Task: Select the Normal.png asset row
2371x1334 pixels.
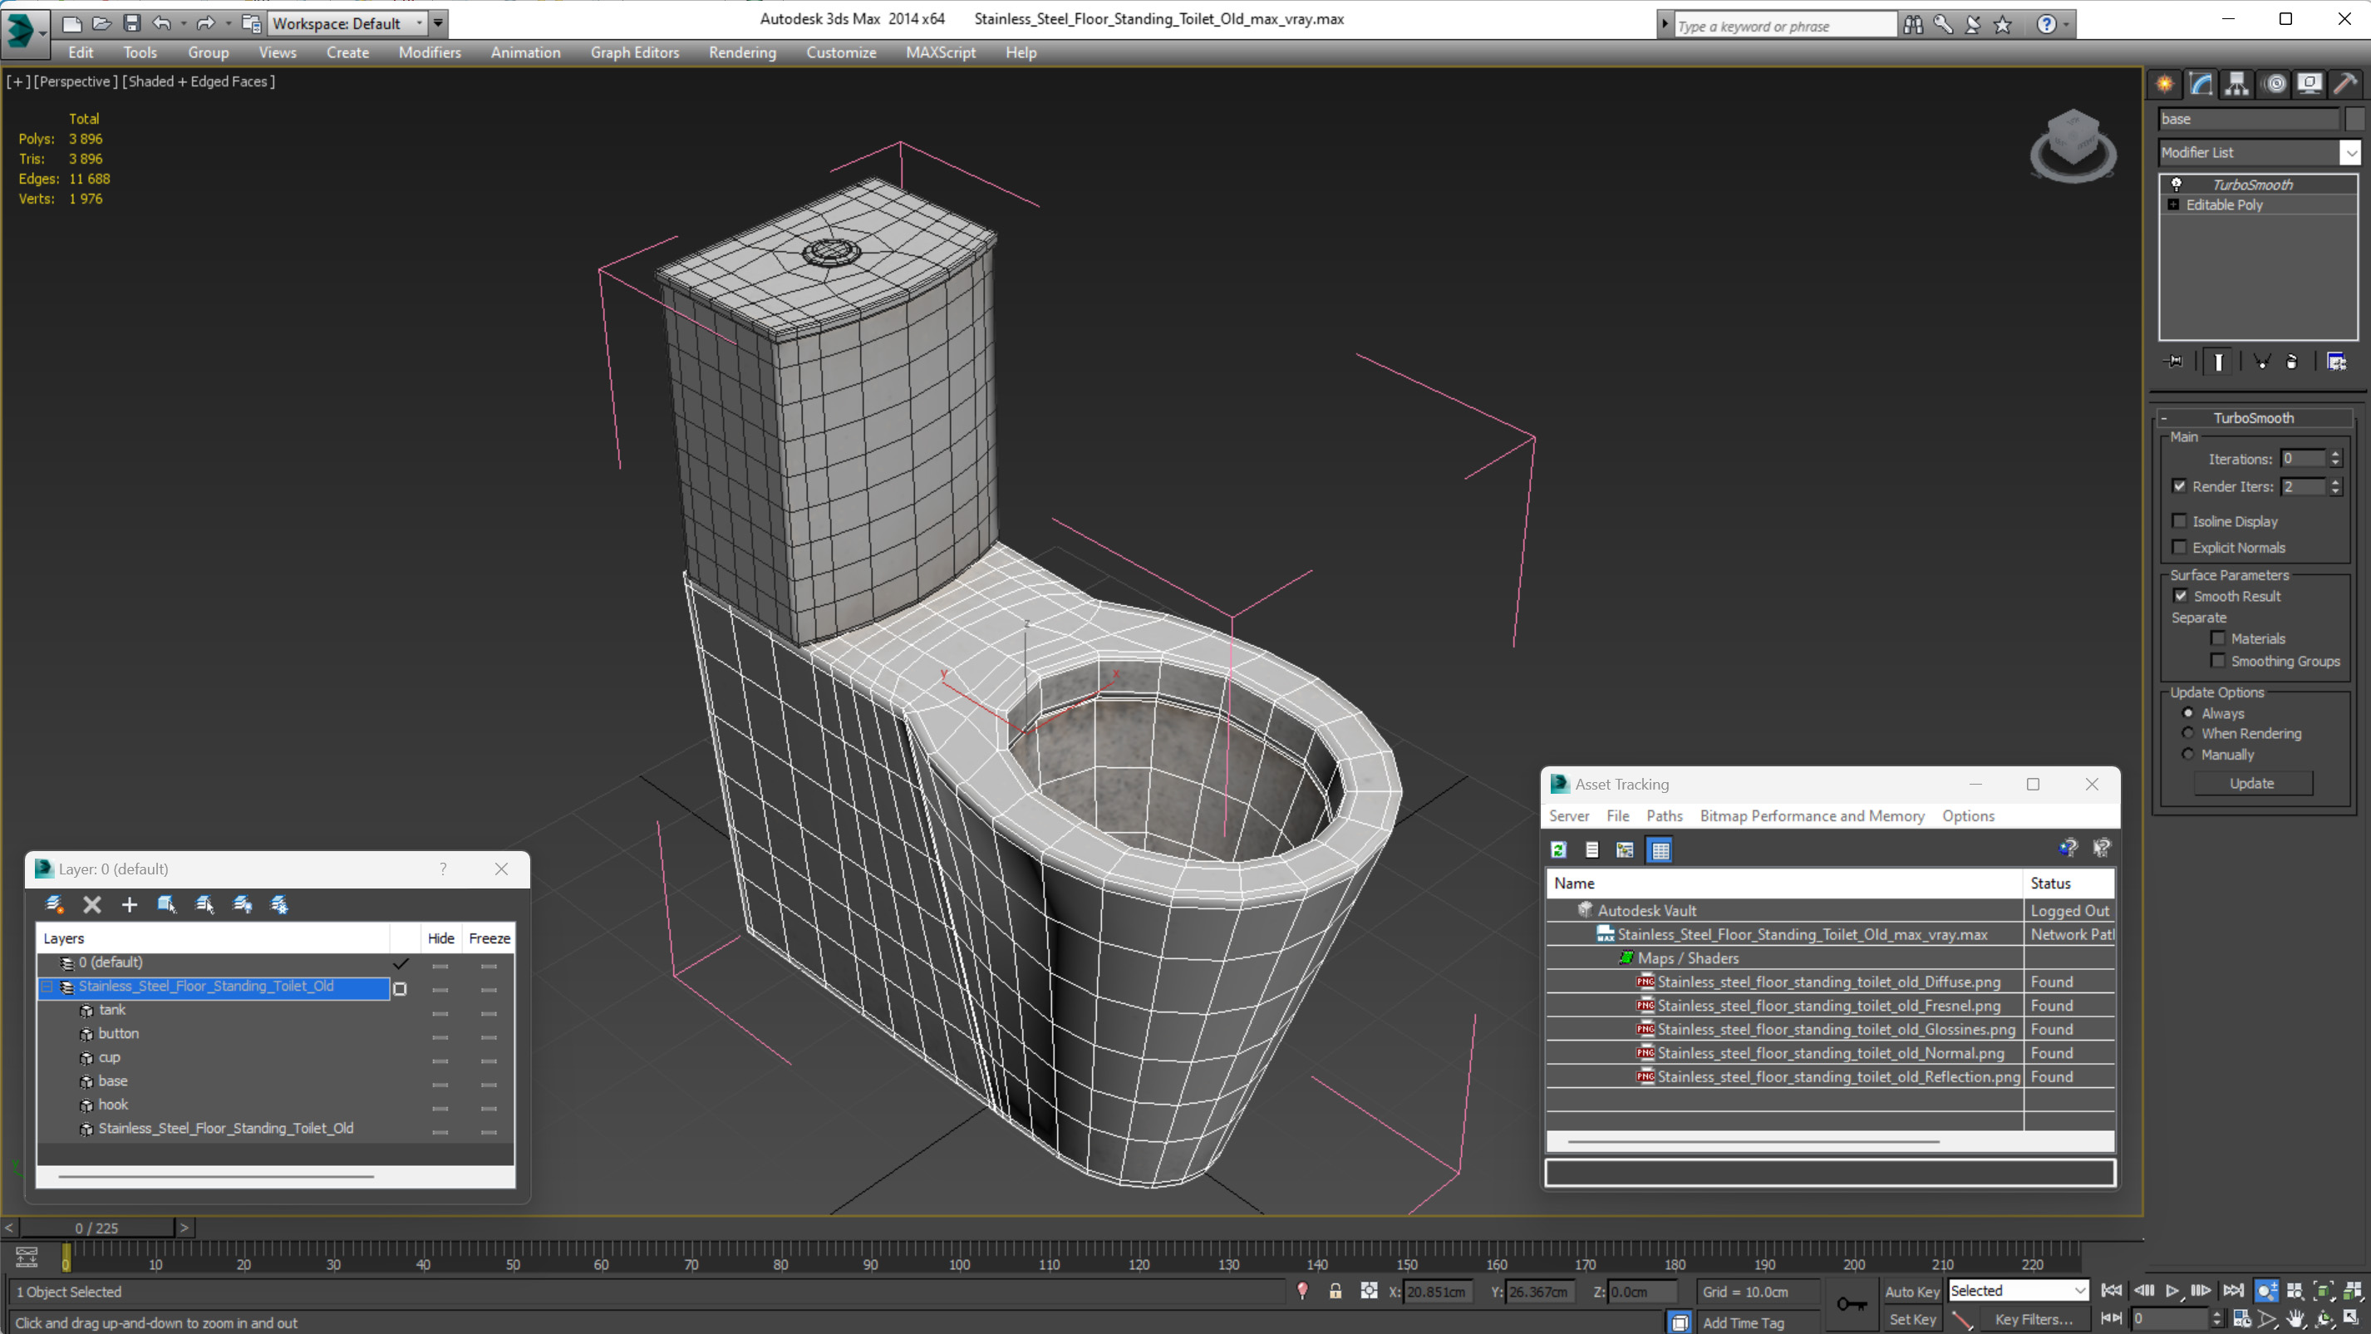Action: point(1830,1053)
